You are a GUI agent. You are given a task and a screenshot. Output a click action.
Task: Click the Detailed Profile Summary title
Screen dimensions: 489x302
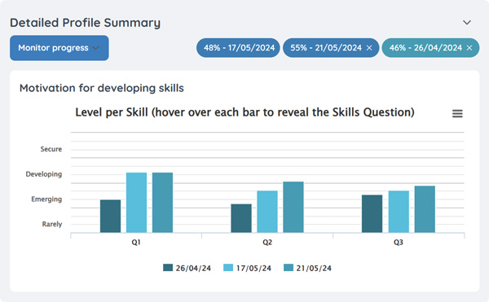[x=85, y=23]
